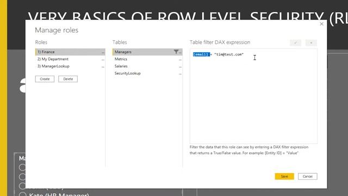Select the 3) ManagerLookup role
The width and height of the screenshot is (348, 196).
pyautogui.click(x=70, y=66)
